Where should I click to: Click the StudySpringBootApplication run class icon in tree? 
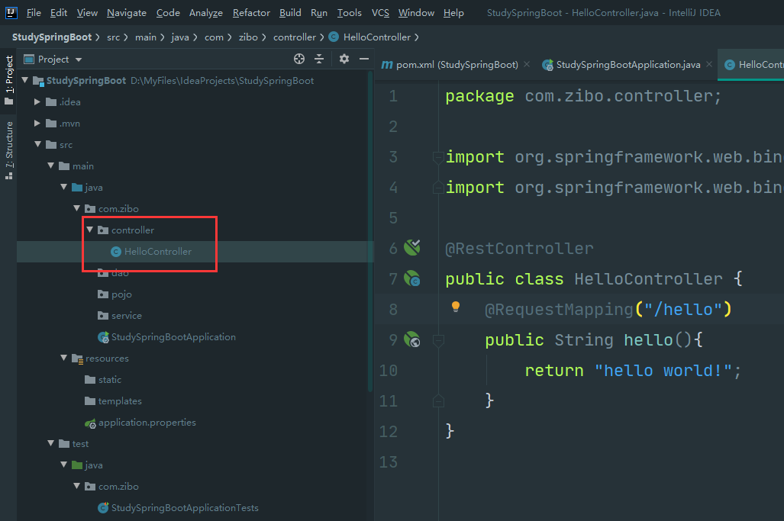point(104,337)
